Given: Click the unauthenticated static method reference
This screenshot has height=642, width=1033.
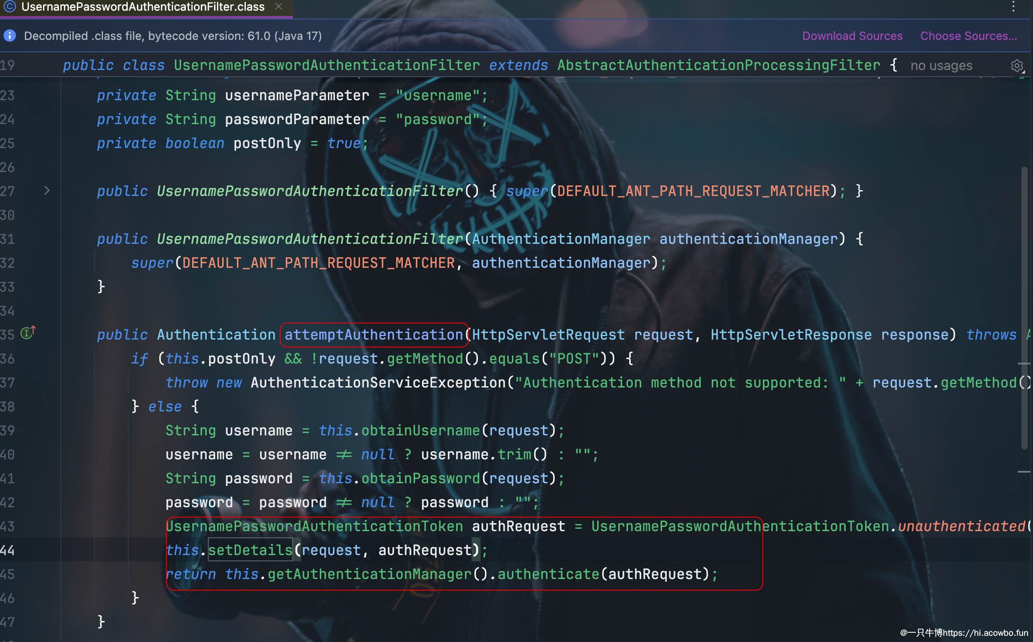Looking at the screenshot, I should (961, 526).
